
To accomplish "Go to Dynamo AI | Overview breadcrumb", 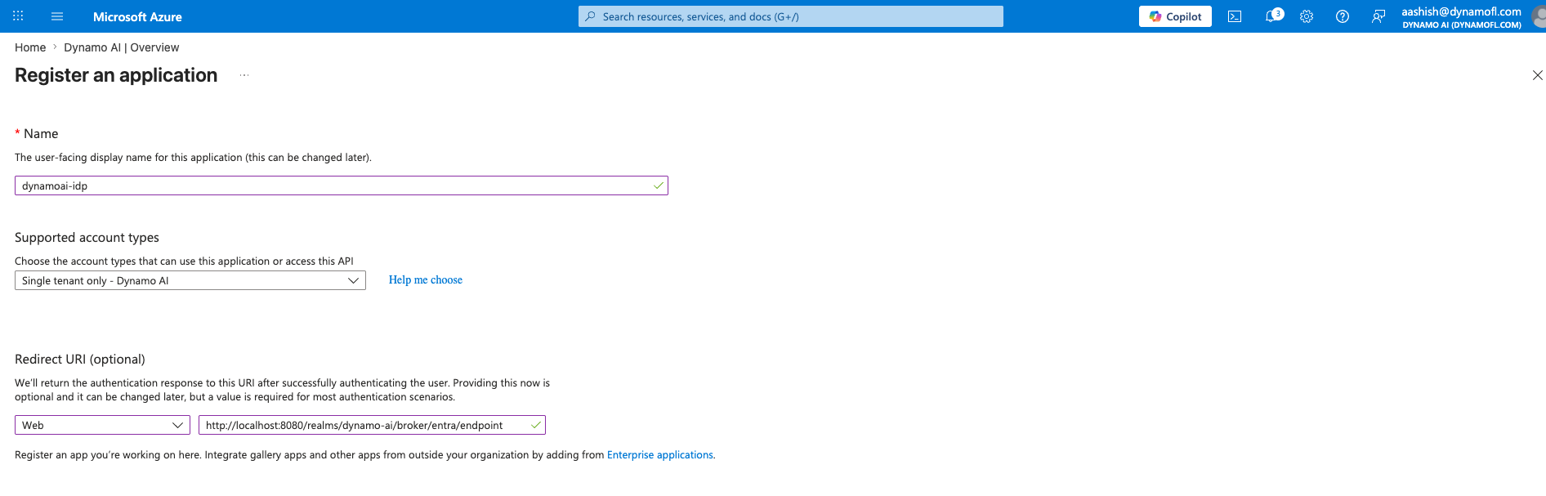I will pos(121,47).
